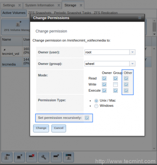Open the Owner (user) dropdown arrow
This screenshot has height=165, width=157.
[132, 52]
